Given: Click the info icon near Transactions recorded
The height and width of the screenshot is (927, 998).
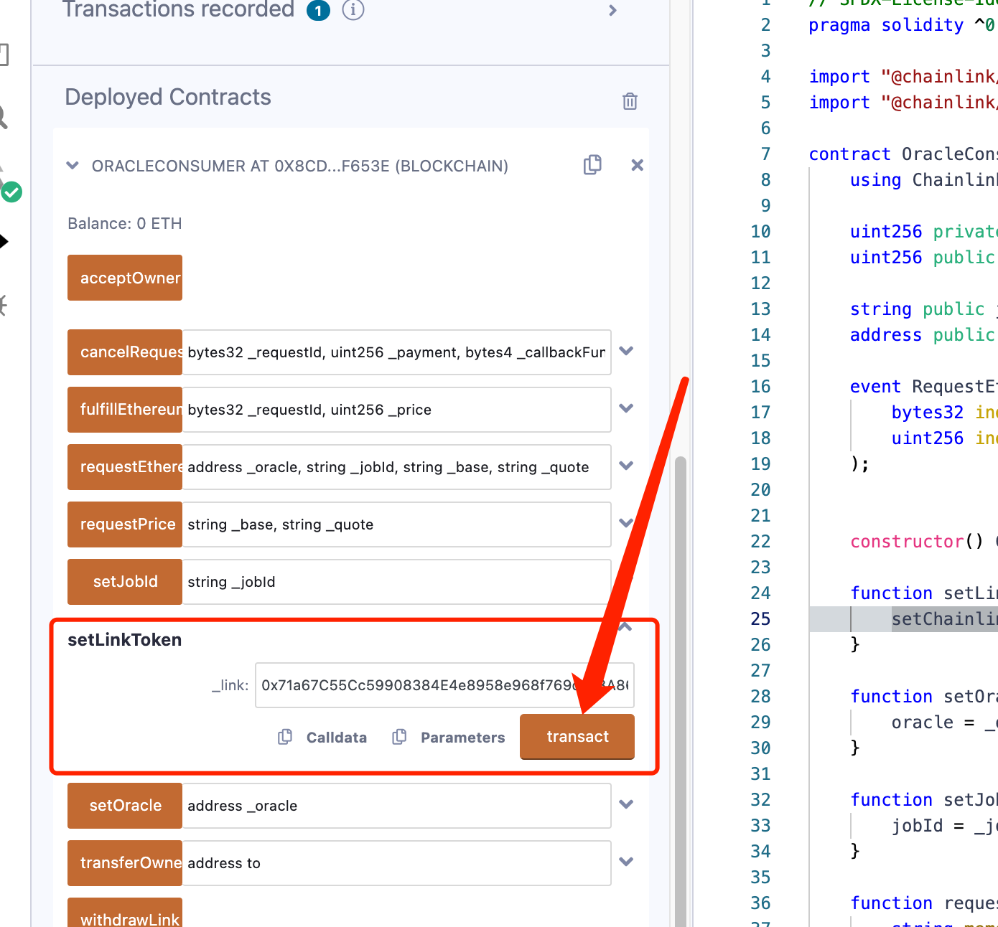Looking at the screenshot, I should pos(353,10).
